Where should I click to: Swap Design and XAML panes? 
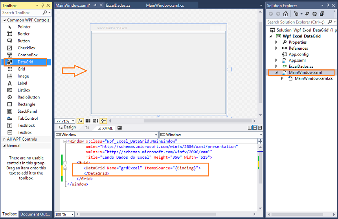[x=87, y=128]
